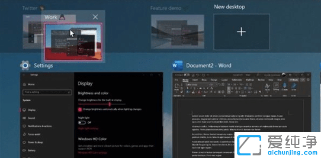Click the Word app icon

177,65
